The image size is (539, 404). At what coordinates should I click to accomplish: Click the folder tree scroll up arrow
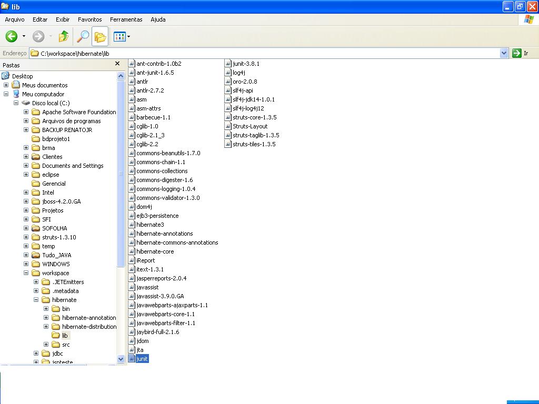pyautogui.click(x=121, y=76)
